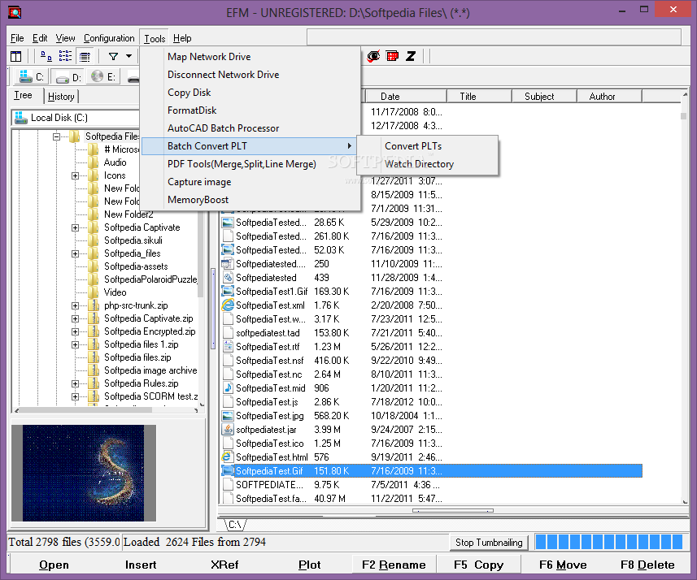Click the image preview thumbnail

pos(84,473)
